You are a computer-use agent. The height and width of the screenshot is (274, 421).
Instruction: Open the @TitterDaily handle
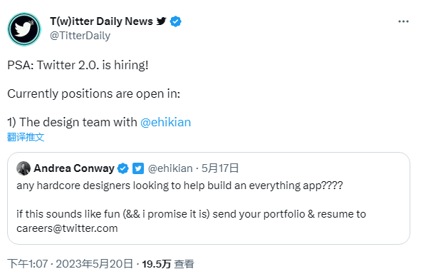(x=80, y=36)
